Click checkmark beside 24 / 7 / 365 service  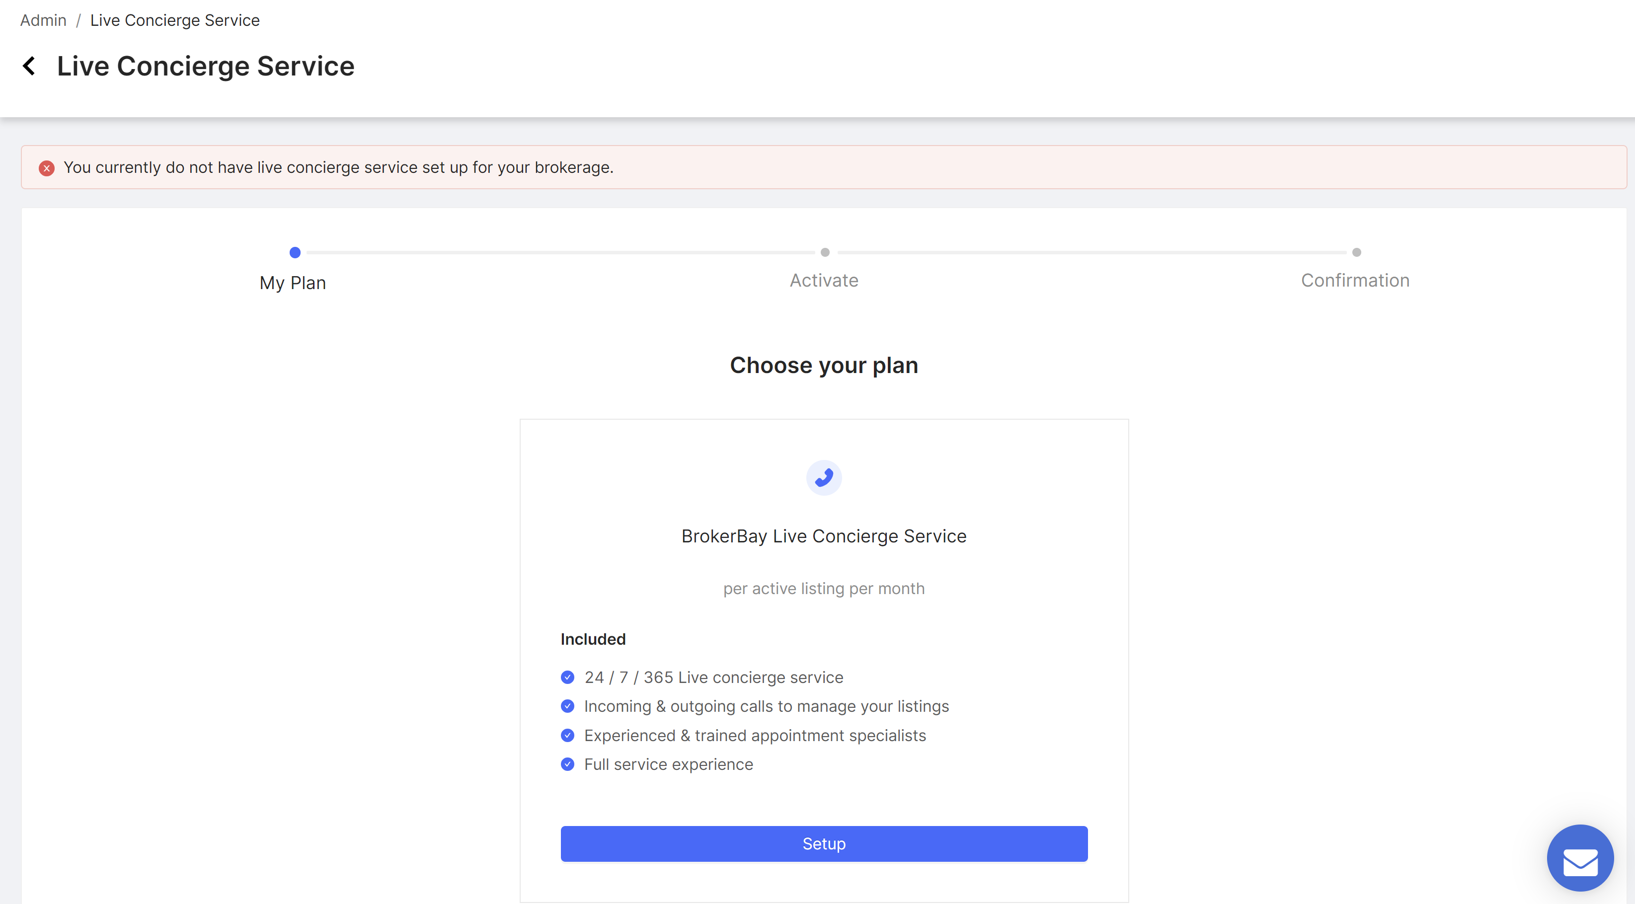click(x=567, y=678)
